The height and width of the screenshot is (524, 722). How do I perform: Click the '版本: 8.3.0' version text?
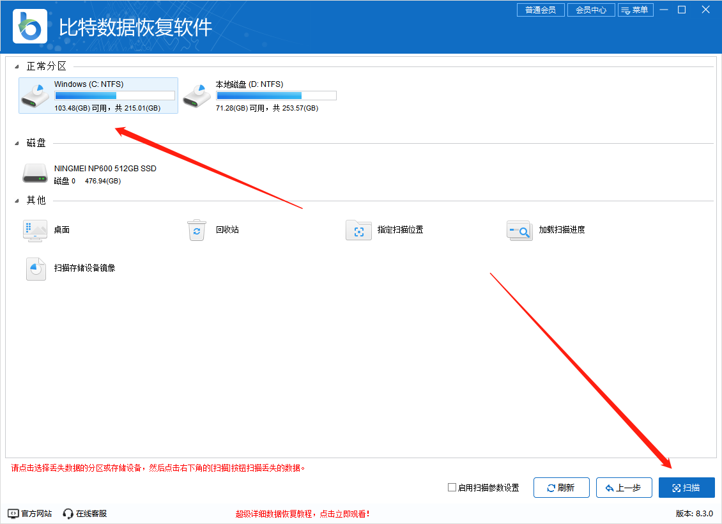tap(695, 513)
